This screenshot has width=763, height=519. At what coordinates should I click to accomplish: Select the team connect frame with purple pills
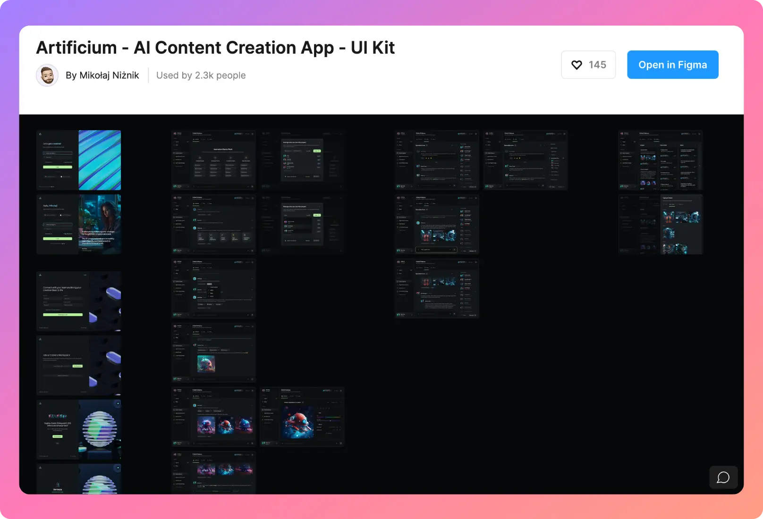(x=79, y=301)
